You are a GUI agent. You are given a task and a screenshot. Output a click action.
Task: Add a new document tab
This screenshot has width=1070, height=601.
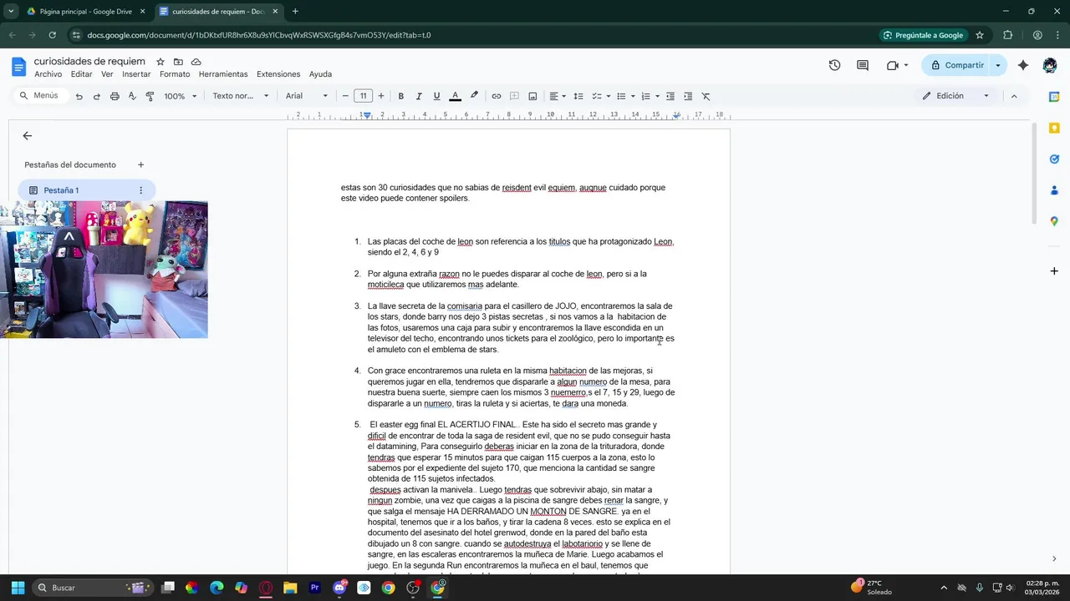tap(140, 164)
